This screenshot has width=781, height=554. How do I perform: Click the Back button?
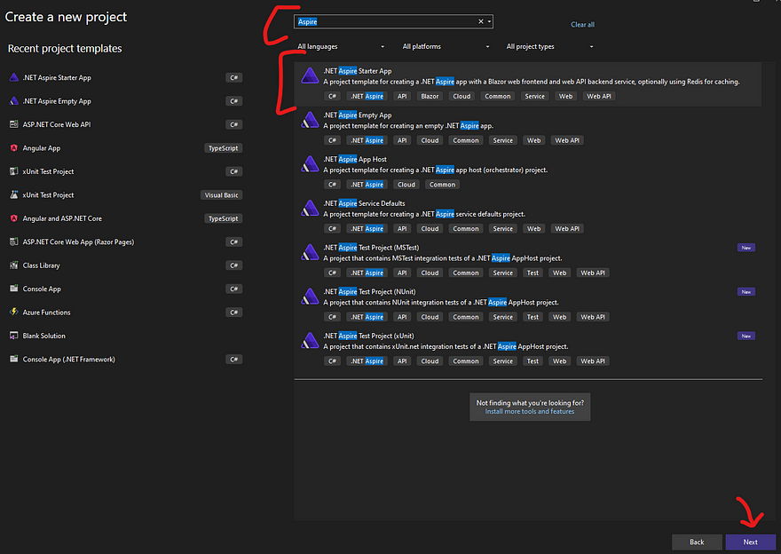tap(697, 542)
